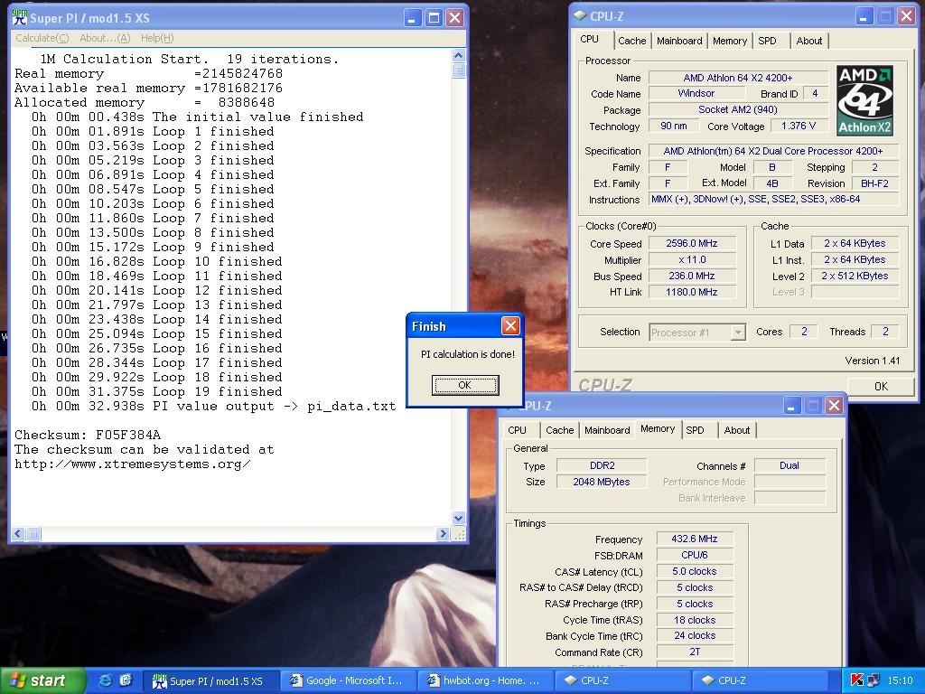Click the Package value Socket AM2 (940)

[x=738, y=109]
